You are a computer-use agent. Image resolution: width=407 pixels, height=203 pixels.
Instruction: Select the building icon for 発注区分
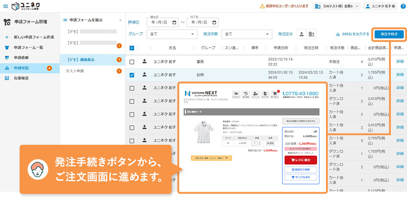pyautogui.click(x=311, y=34)
